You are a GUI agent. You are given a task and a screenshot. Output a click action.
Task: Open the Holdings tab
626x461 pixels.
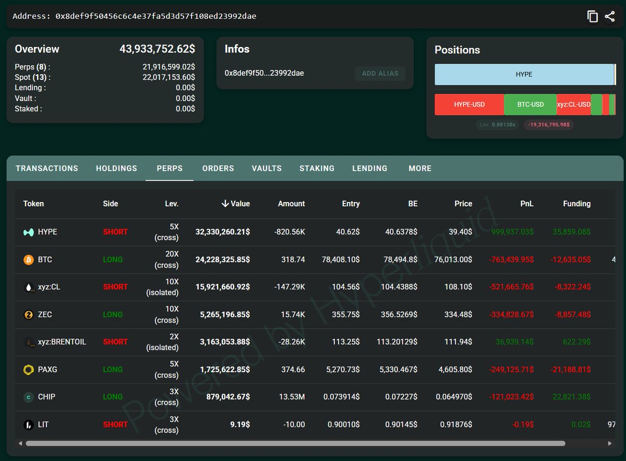pyautogui.click(x=116, y=169)
